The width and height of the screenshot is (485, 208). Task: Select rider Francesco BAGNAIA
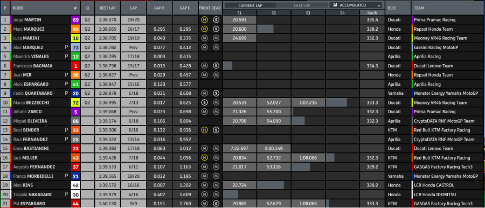32,66
